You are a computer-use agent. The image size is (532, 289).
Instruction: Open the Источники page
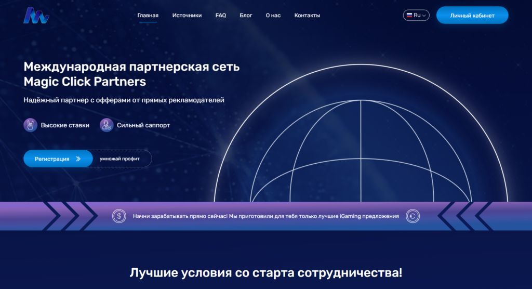(187, 15)
